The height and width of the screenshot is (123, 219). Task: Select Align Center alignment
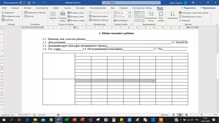pyautogui.click(x=139, y=17)
